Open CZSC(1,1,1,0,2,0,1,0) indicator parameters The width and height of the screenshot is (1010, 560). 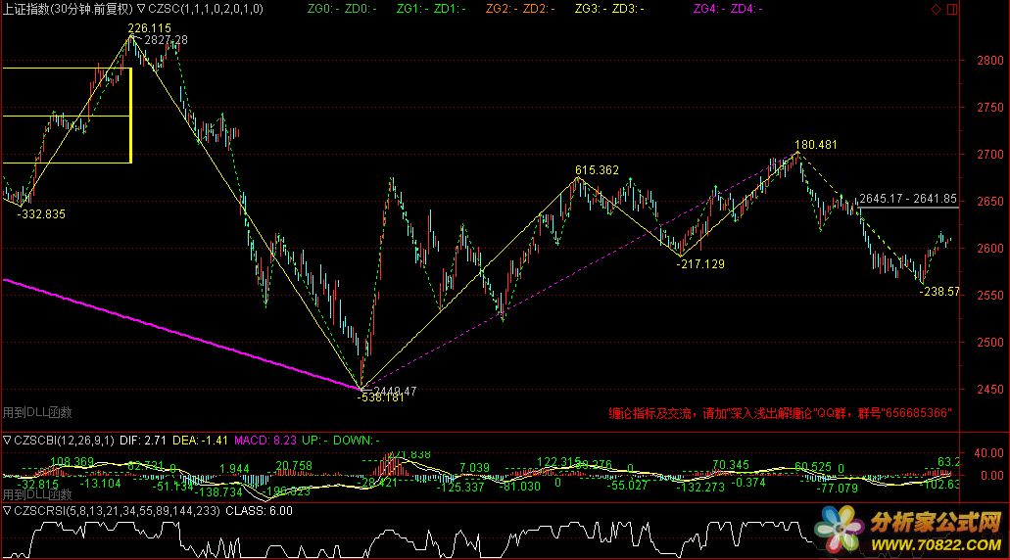206,9
